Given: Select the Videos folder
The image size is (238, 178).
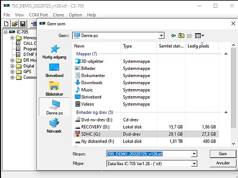Looking at the screenshot, I should tap(84, 104).
